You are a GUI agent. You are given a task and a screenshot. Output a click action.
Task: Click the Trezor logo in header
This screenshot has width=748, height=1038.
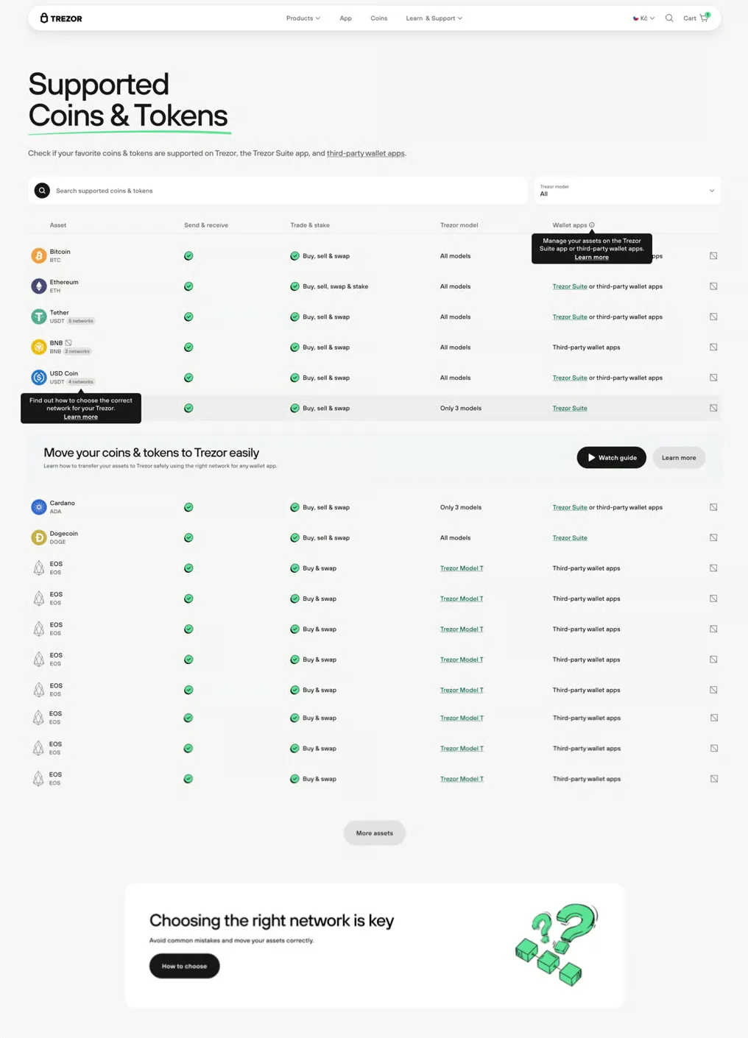61,18
